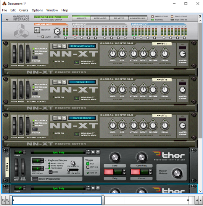Open the Create menu
This screenshot has height=206, width=203.
[24, 10]
